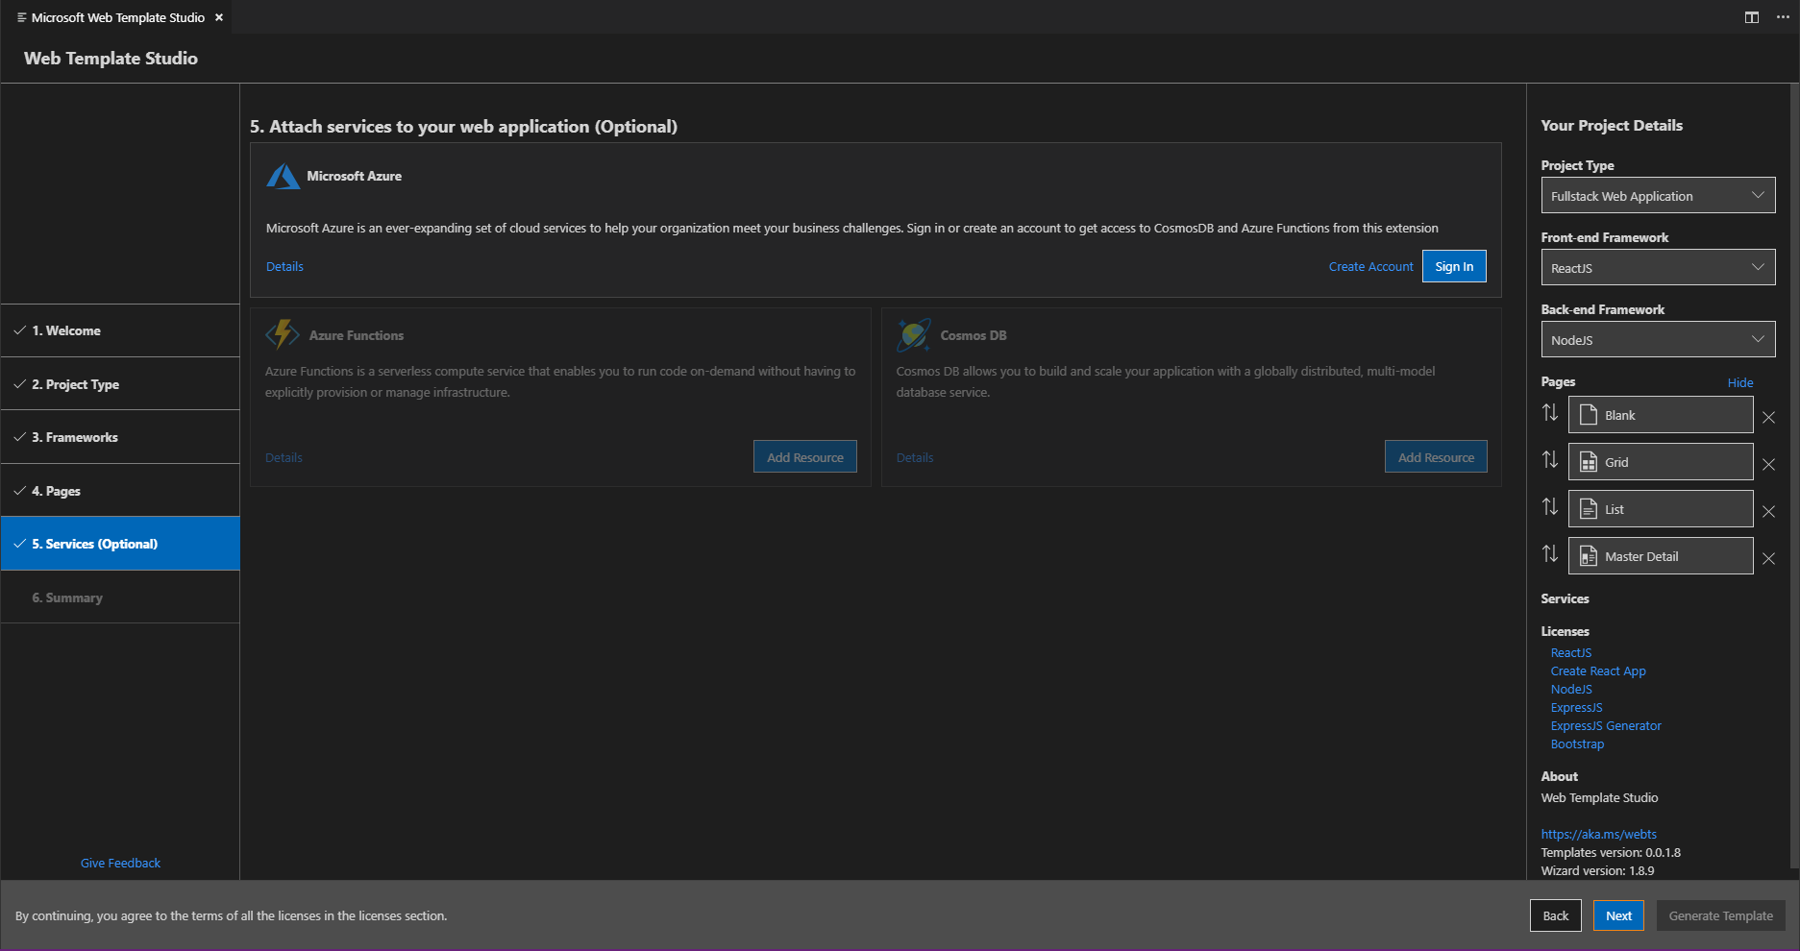Click the 'Your Project Details' heading

coord(1612,125)
